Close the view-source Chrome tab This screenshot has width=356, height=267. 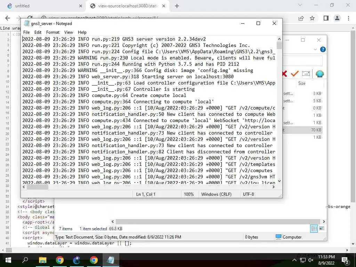[164, 6]
